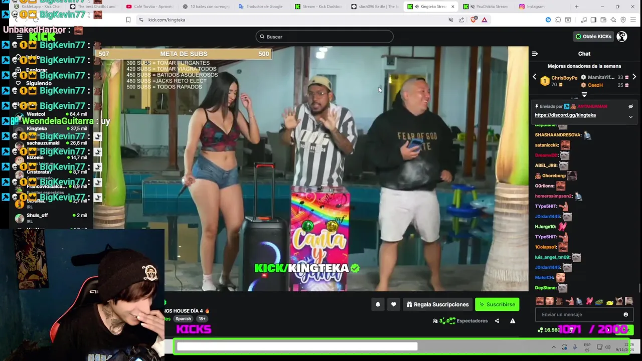The width and height of the screenshot is (642, 361).
Task: Click the bell notification icon under the video
Action: coord(378,304)
